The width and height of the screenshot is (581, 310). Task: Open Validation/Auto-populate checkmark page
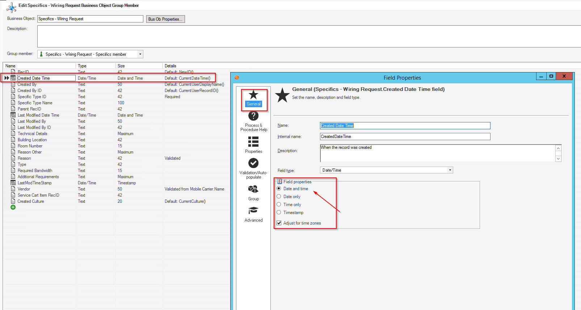(253, 168)
